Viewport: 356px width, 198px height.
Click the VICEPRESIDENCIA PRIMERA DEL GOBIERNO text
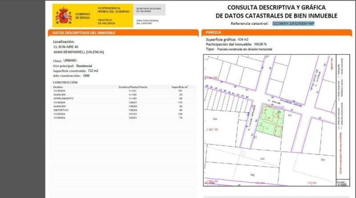114,10
